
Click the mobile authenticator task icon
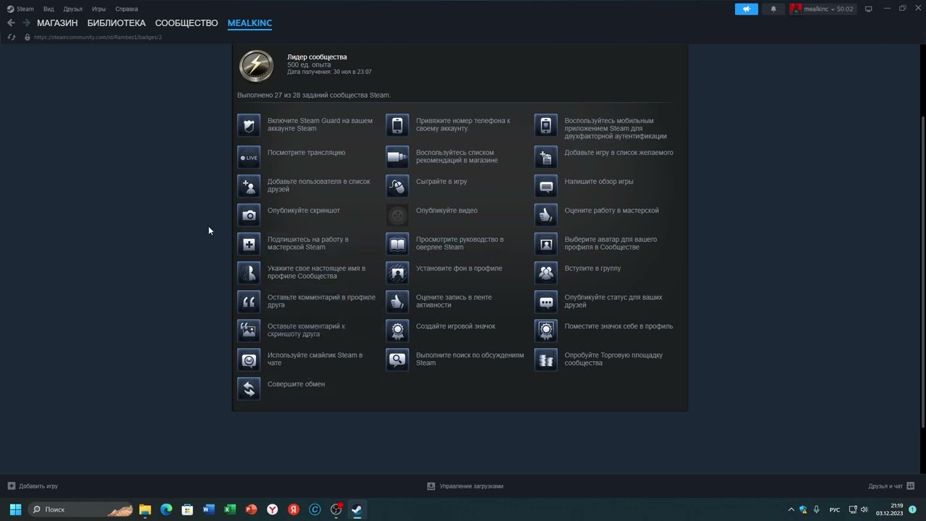tap(546, 125)
